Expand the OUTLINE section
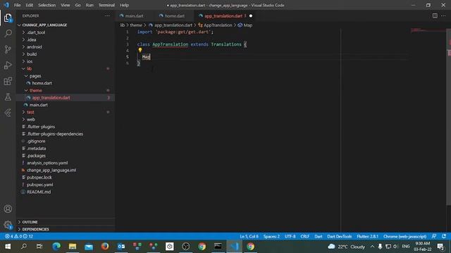This screenshot has height=253, width=451. click(x=30, y=222)
